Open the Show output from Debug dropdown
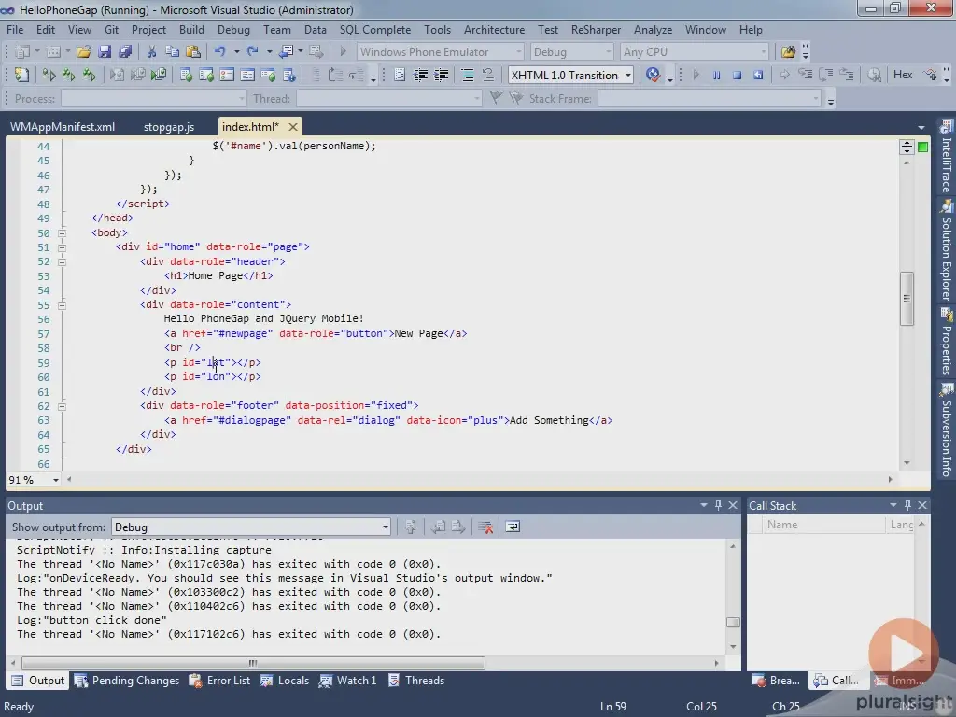Screen dimensions: 956x717 (384, 526)
